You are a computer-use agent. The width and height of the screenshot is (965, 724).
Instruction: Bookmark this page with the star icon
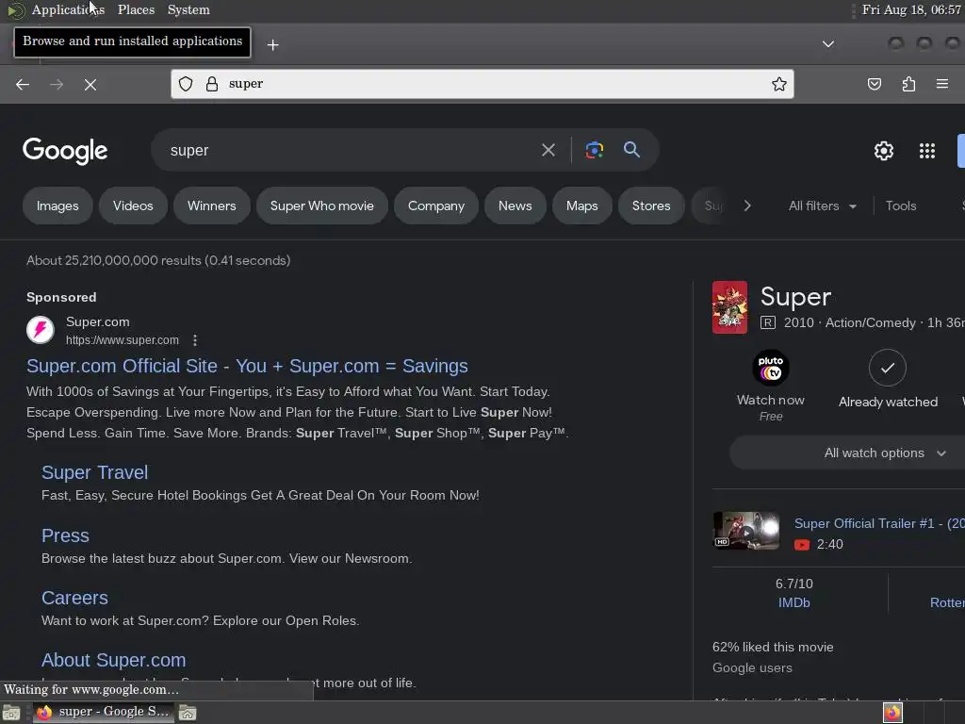click(x=779, y=84)
